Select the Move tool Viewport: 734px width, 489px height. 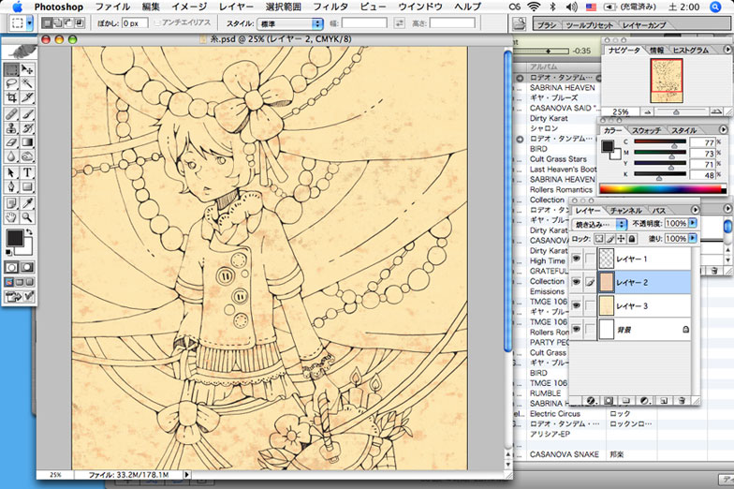(x=27, y=69)
